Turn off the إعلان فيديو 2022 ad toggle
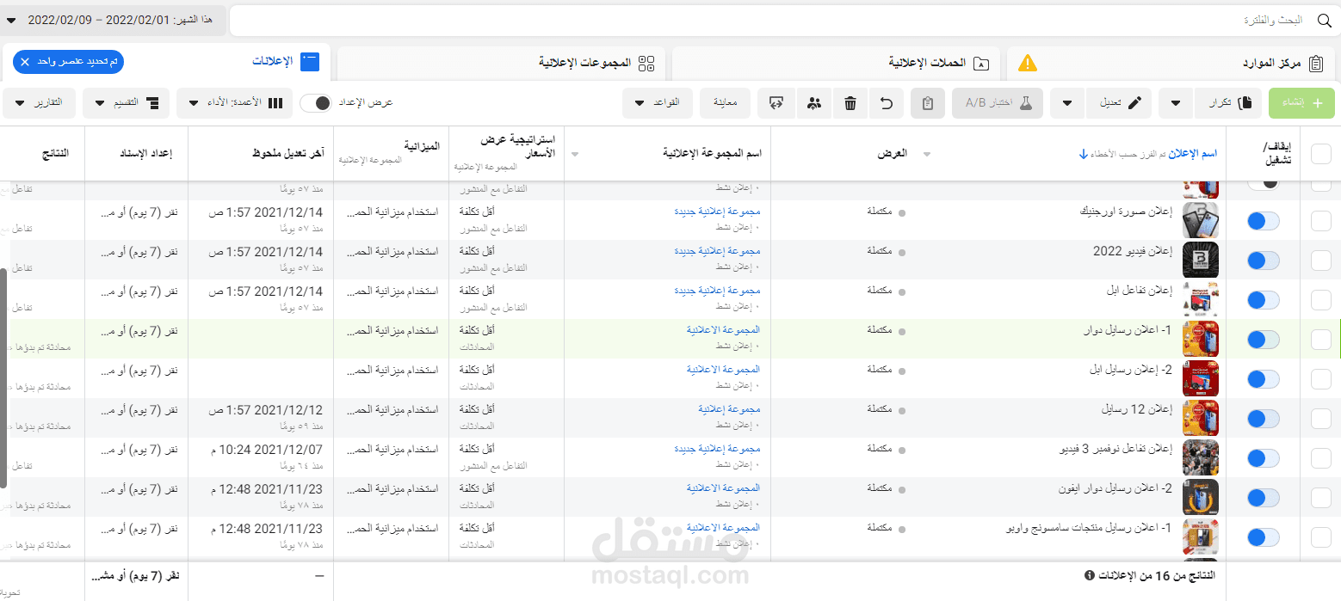Screen dimensions: 1341x601 click(1262, 260)
